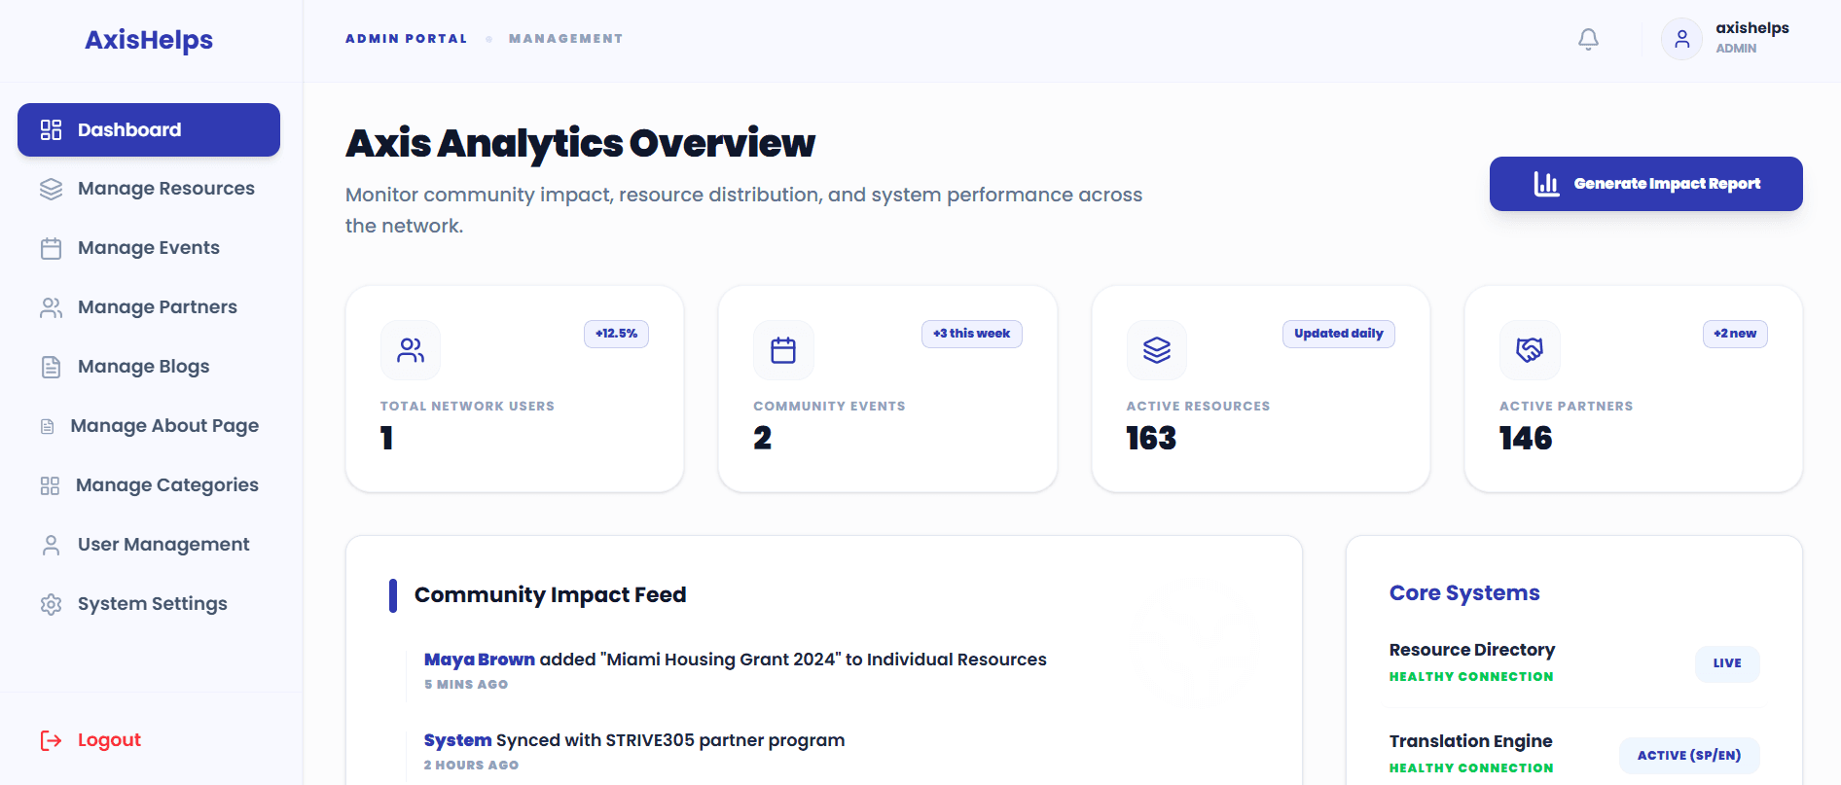The height and width of the screenshot is (785, 1841).
Task: Click the Admin Portal breadcrumb
Action: (x=406, y=39)
